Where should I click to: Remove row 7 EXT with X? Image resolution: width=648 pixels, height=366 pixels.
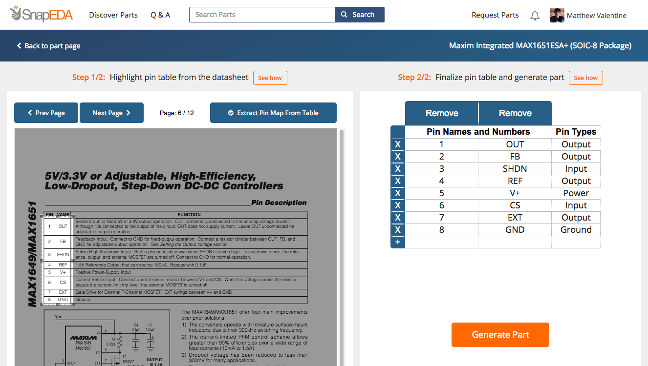click(x=398, y=218)
